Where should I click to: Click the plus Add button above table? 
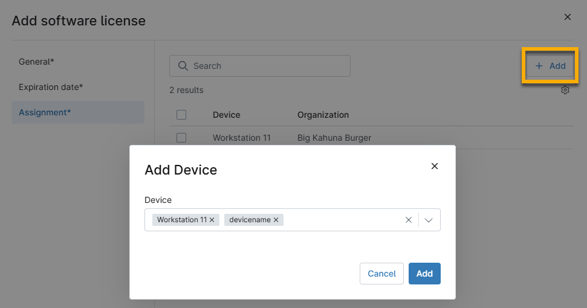(x=550, y=66)
